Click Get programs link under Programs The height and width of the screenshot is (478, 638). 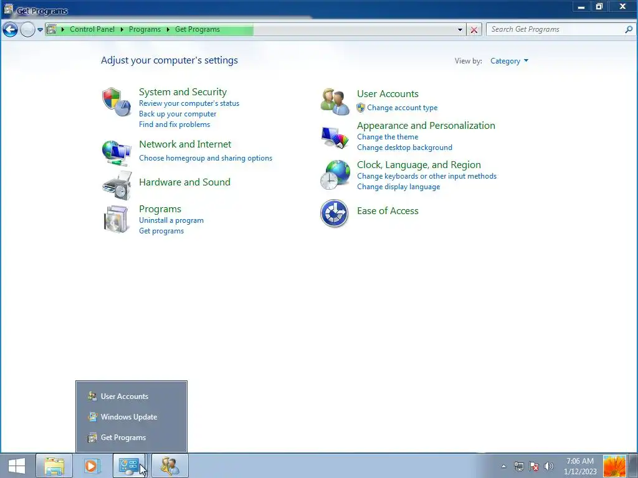[161, 231]
